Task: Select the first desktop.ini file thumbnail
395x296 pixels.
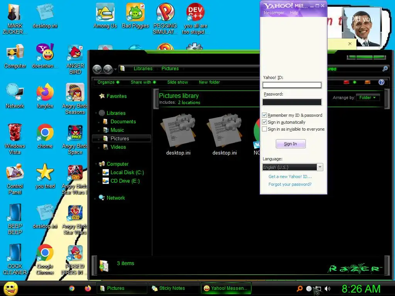Action: pyautogui.click(x=178, y=135)
